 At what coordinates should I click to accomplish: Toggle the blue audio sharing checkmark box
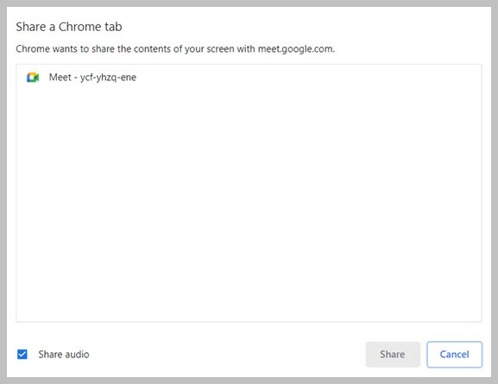tap(22, 354)
